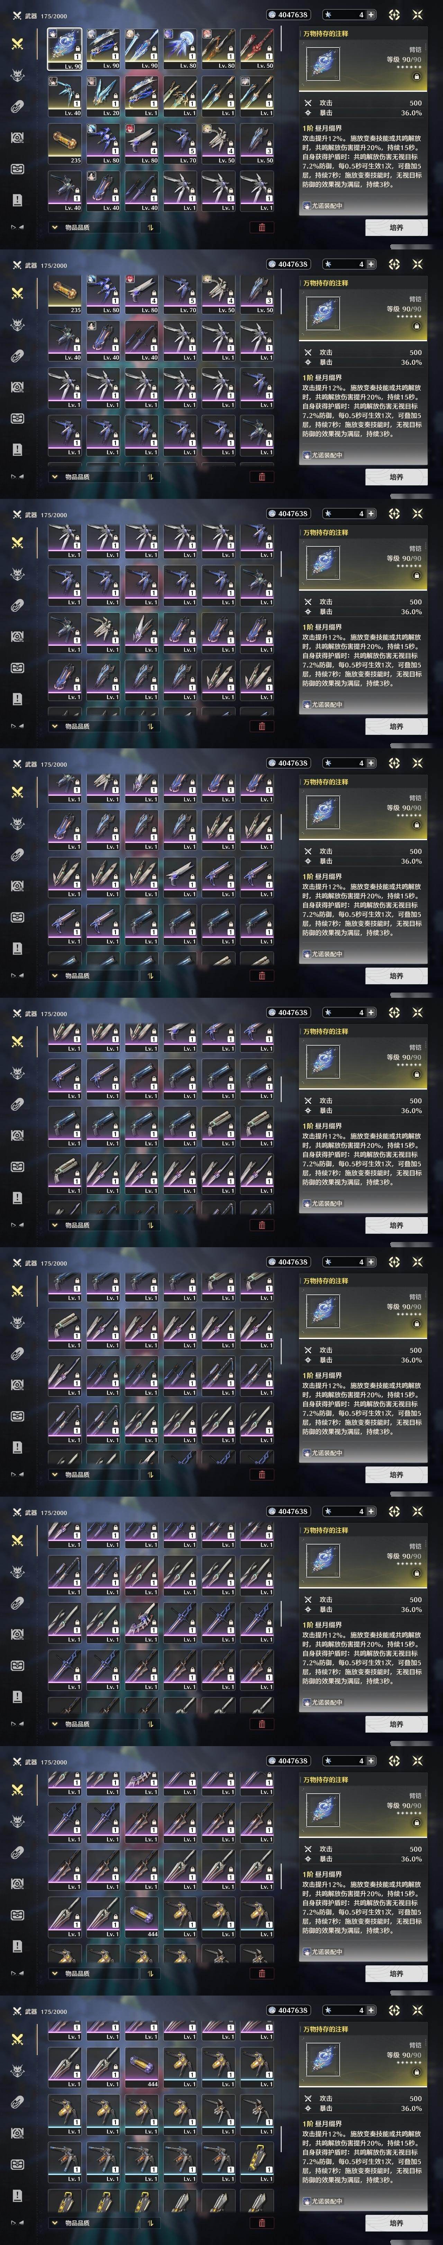Image resolution: width=443 pixels, height=2245 pixels.
Task: Click the crossed-blades close icon in topmost header
Action: 418,15
